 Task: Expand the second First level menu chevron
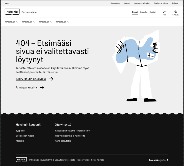pos(34,22)
